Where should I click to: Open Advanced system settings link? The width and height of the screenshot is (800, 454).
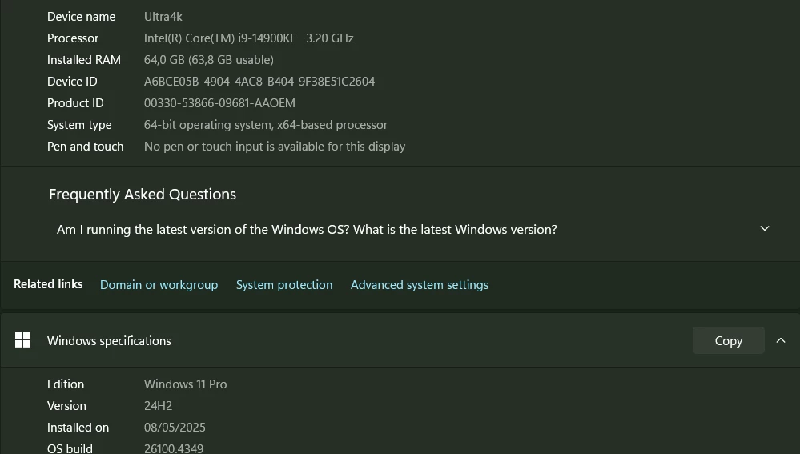coord(420,284)
